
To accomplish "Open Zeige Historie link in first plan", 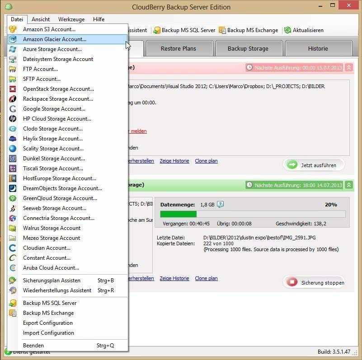I will click(x=174, y=161).
